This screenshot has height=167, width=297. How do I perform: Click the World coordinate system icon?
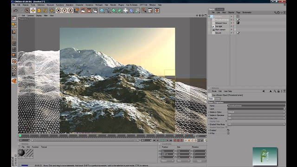click(x=76, y=11)
